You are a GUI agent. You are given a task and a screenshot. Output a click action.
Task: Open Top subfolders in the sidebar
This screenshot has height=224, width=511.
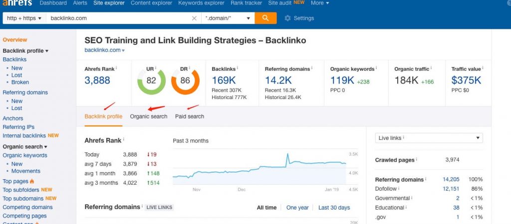tap(21, 190)
